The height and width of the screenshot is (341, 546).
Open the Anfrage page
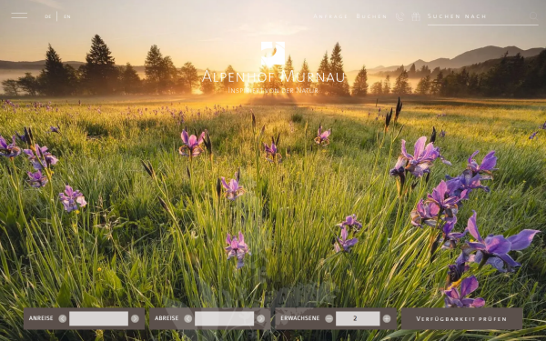coord(330,16)
